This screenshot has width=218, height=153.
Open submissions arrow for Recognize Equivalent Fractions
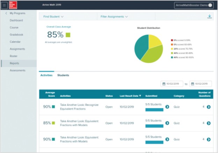167,107
